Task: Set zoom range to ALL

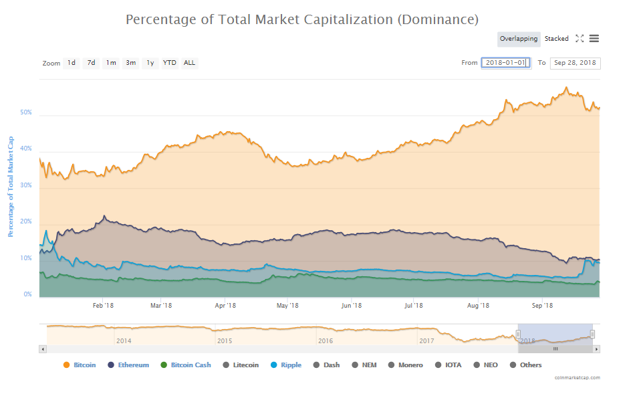Action: 189,63
